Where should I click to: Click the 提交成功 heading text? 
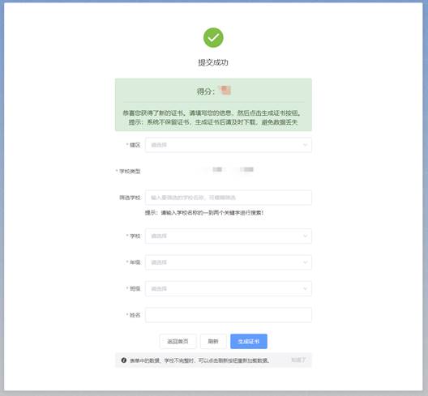point(213,62)
